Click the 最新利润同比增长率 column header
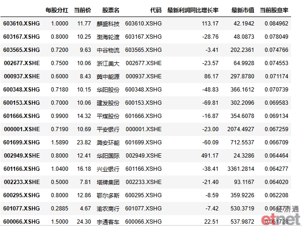The width and height of the screenshot is (302, 226). pyautogui.click(x=193, y=10)
